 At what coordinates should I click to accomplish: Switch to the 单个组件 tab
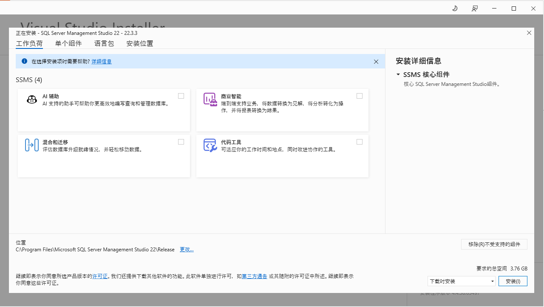pos(68,43)
